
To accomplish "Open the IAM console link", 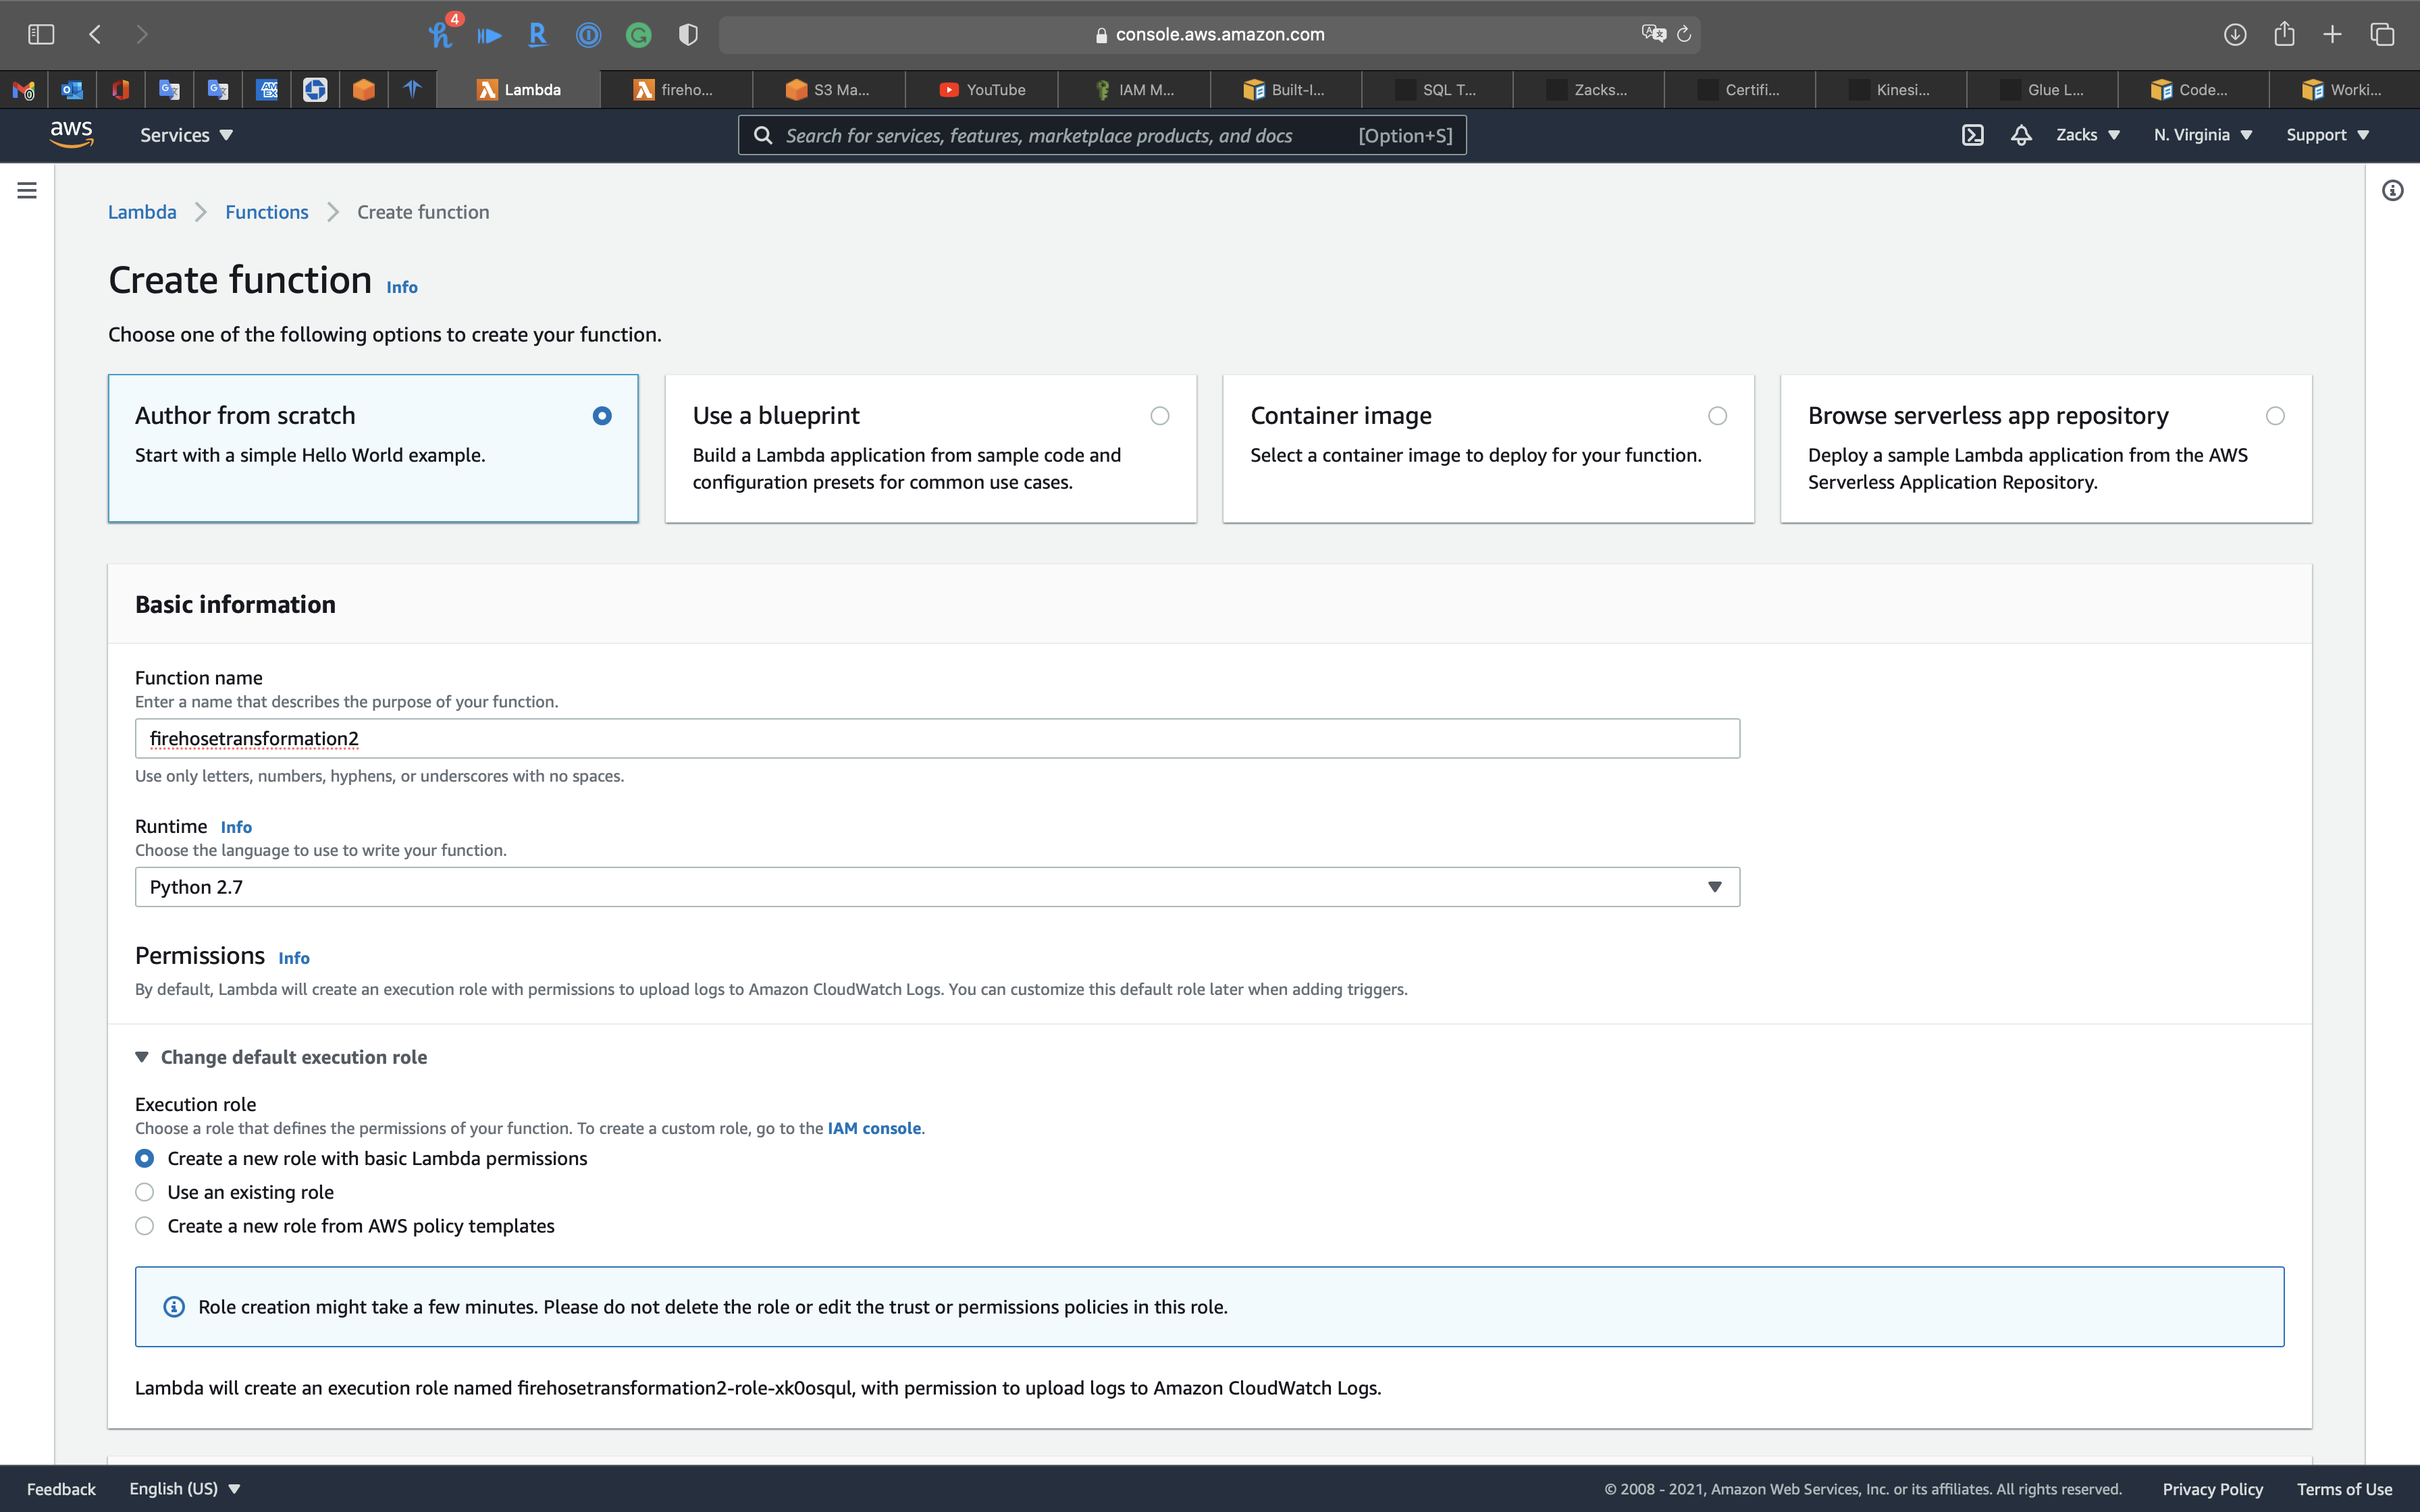I will [x=873, y=1128].
